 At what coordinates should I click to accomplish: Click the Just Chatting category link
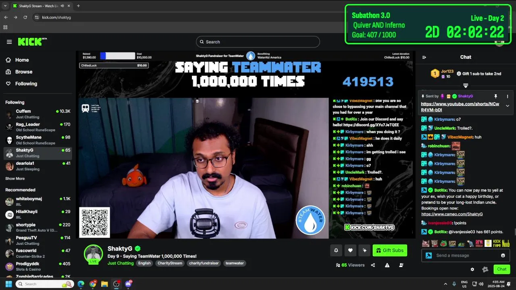pyautogui.click(x=121, y=263)
